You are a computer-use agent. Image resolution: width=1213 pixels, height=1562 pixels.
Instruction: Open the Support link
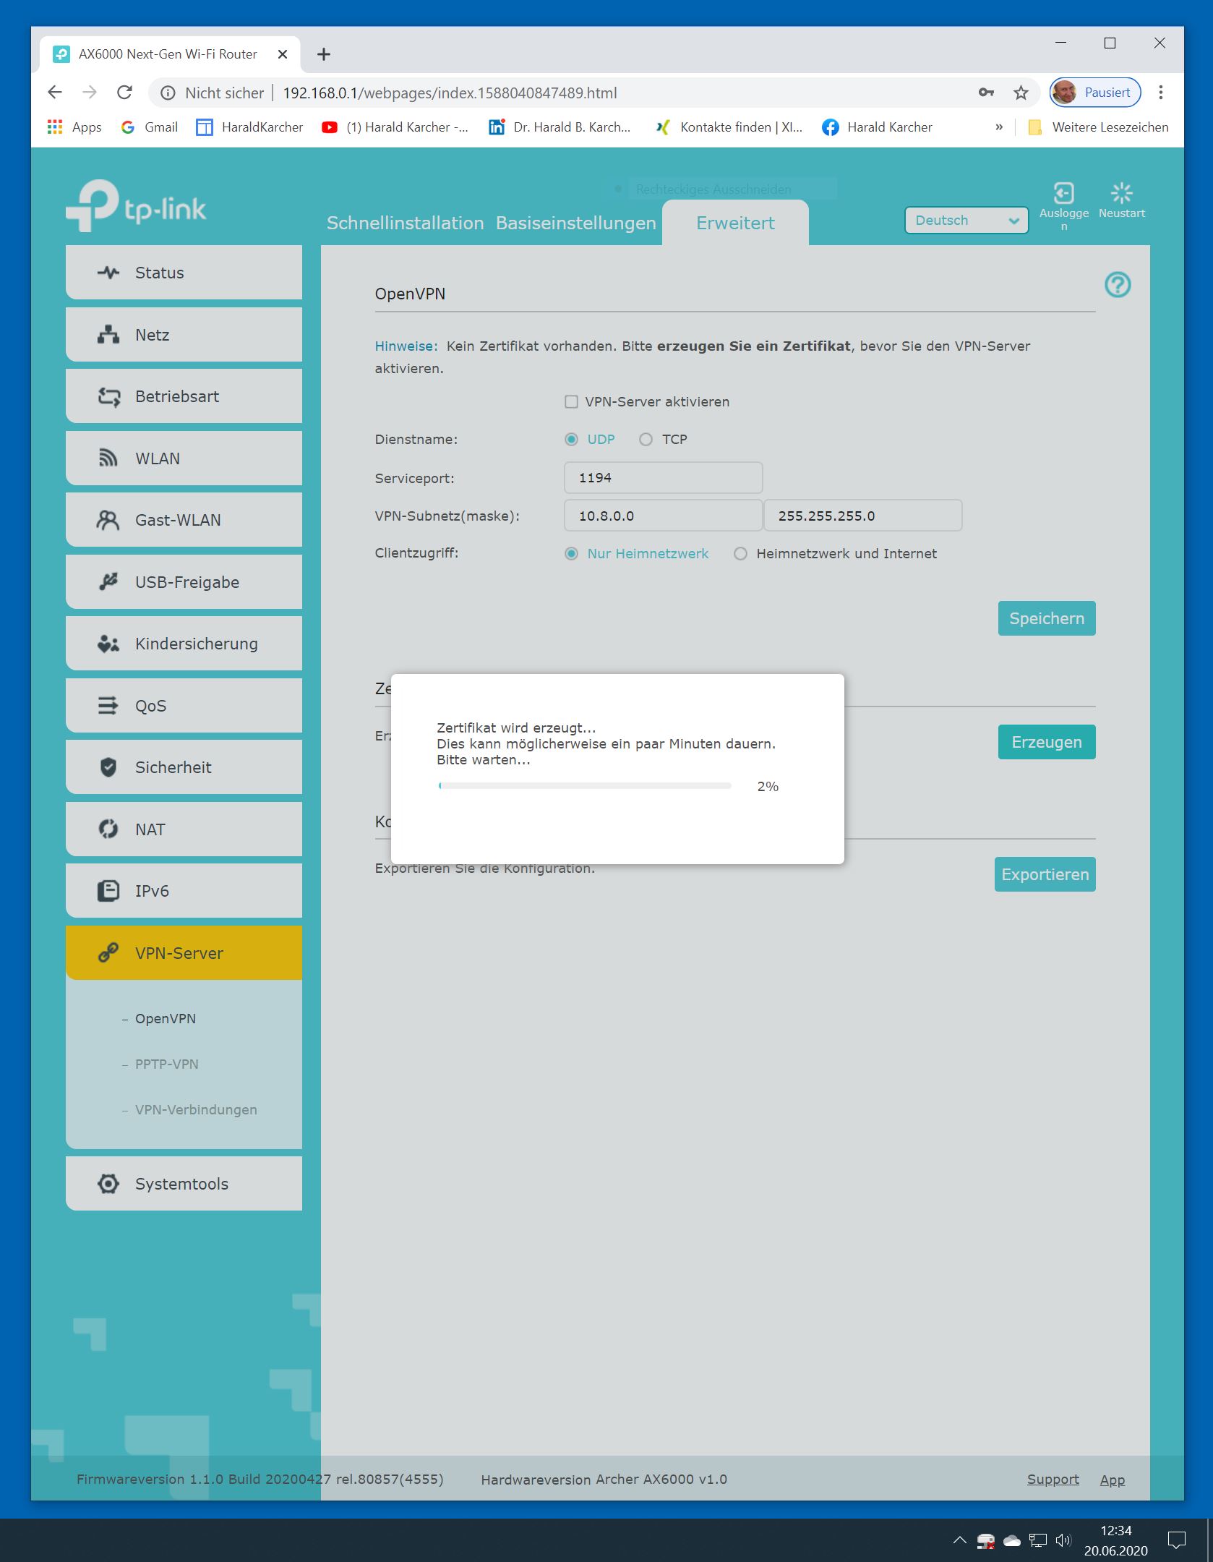pos(1053,1480)
